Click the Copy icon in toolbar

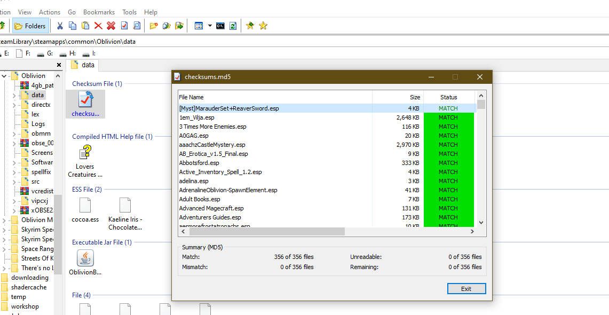pyautogui.click(x=73, y=26)
